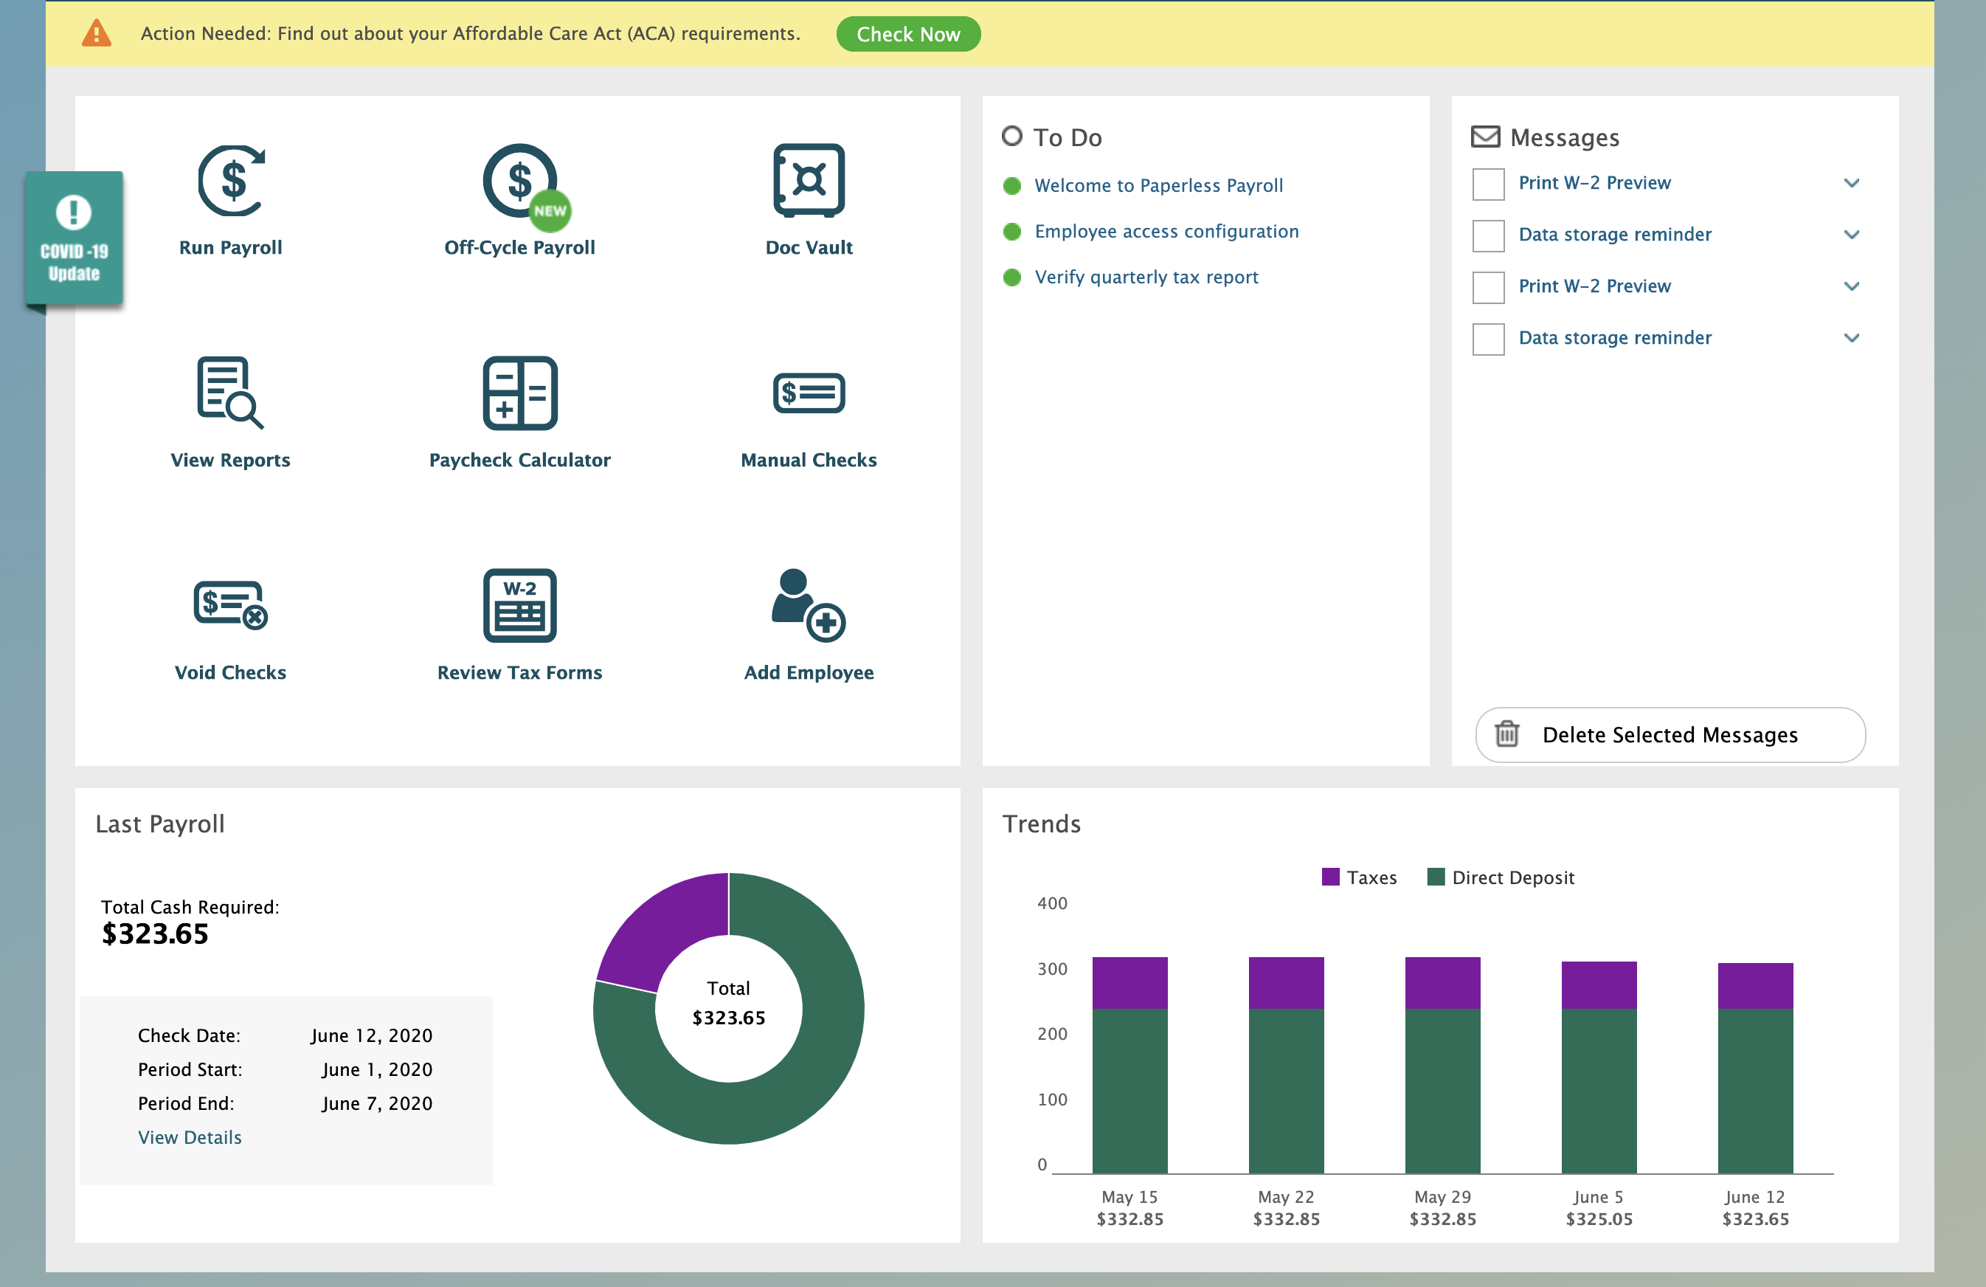Open the Paycheck Calculator icon
This screenshot has width=1986, height=1287.
coord(519,393)
